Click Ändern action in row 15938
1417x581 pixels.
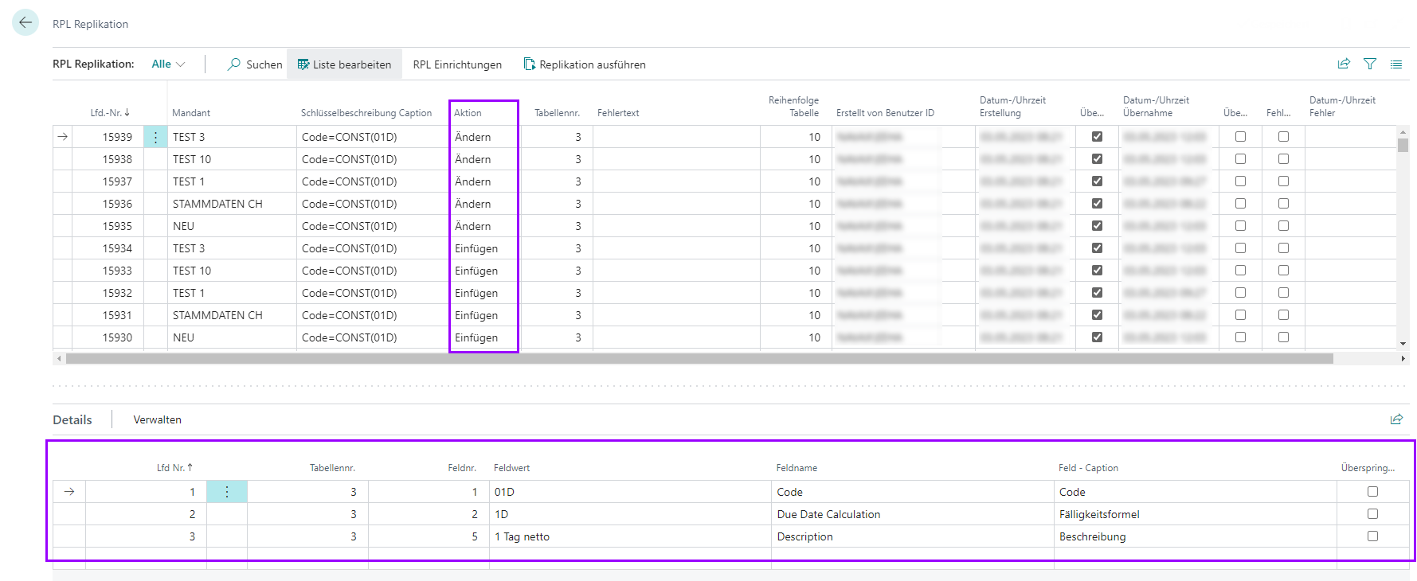coord(484,159)
